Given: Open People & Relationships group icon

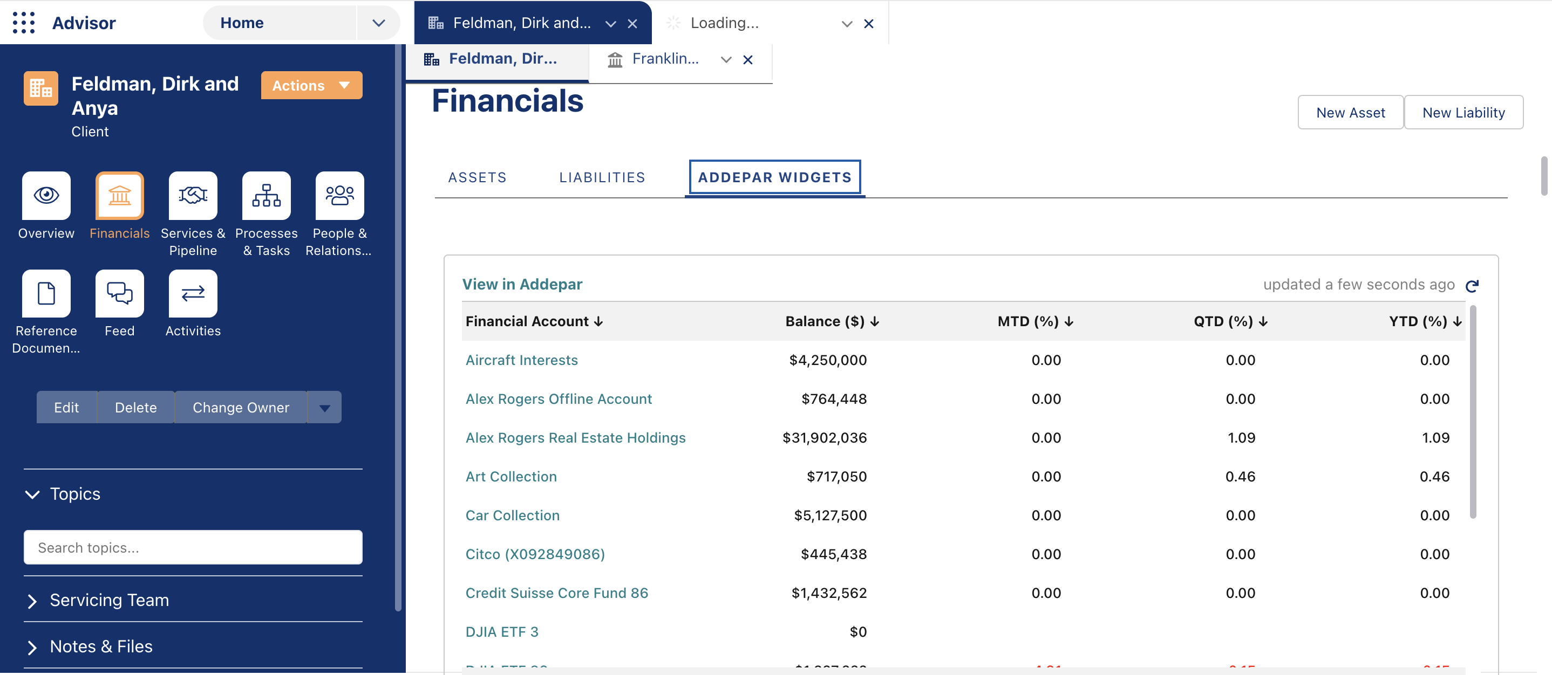Looking at the screenshot, I should [340, 195].
